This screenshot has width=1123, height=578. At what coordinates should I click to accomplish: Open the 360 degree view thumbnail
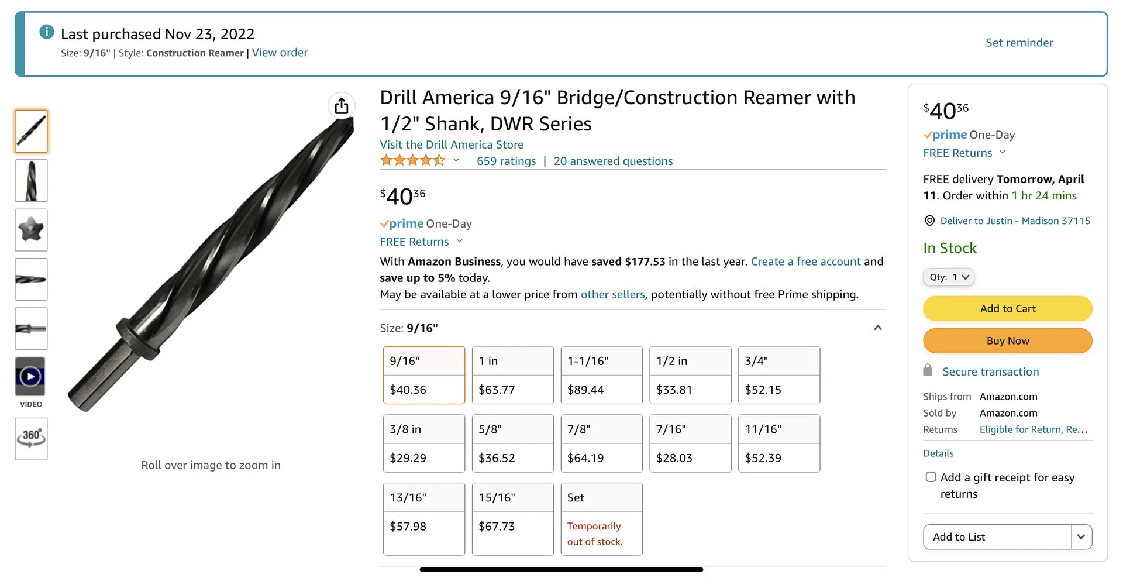pos(31,439)
